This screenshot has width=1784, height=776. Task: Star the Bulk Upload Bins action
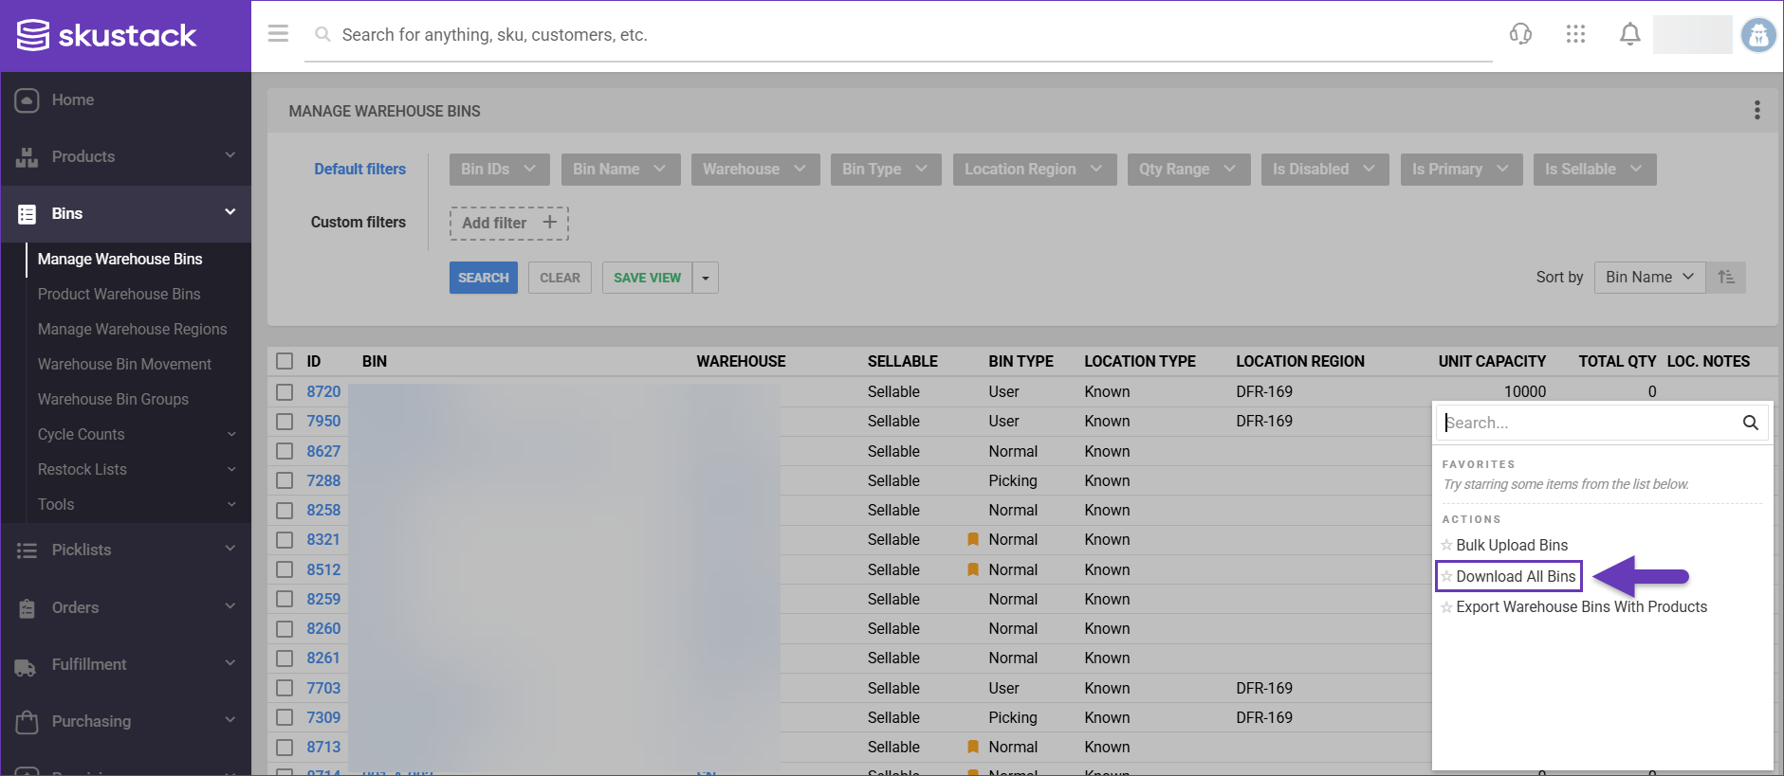pos(1446,545)
